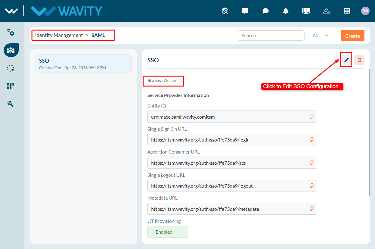The width and height of the screenshot is (375, 249).
Task: Click the Active status text
Action: click(x=171, y=80)
